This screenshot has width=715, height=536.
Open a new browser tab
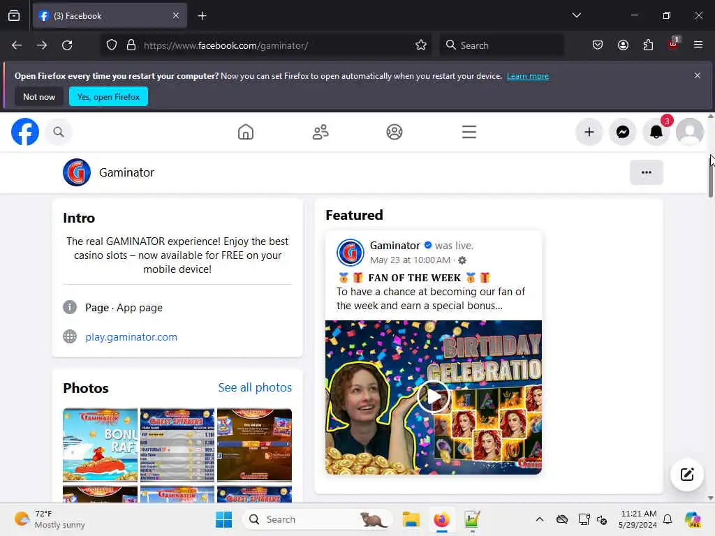202,16
